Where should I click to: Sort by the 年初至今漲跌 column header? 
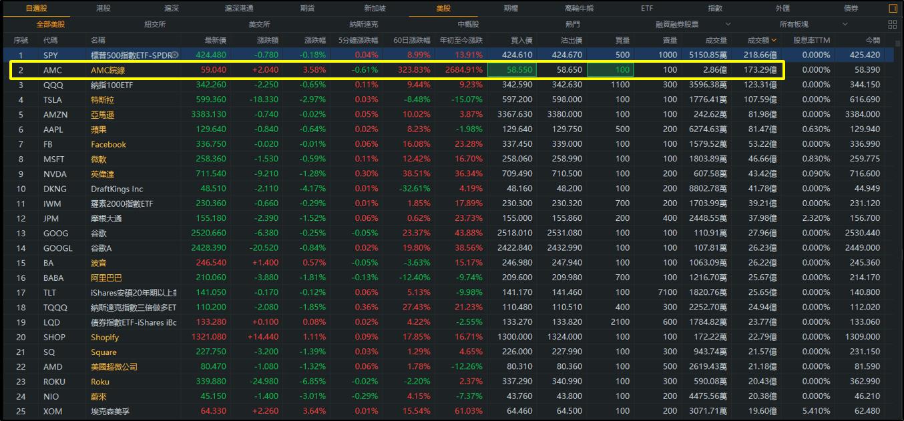click(461, 40)
